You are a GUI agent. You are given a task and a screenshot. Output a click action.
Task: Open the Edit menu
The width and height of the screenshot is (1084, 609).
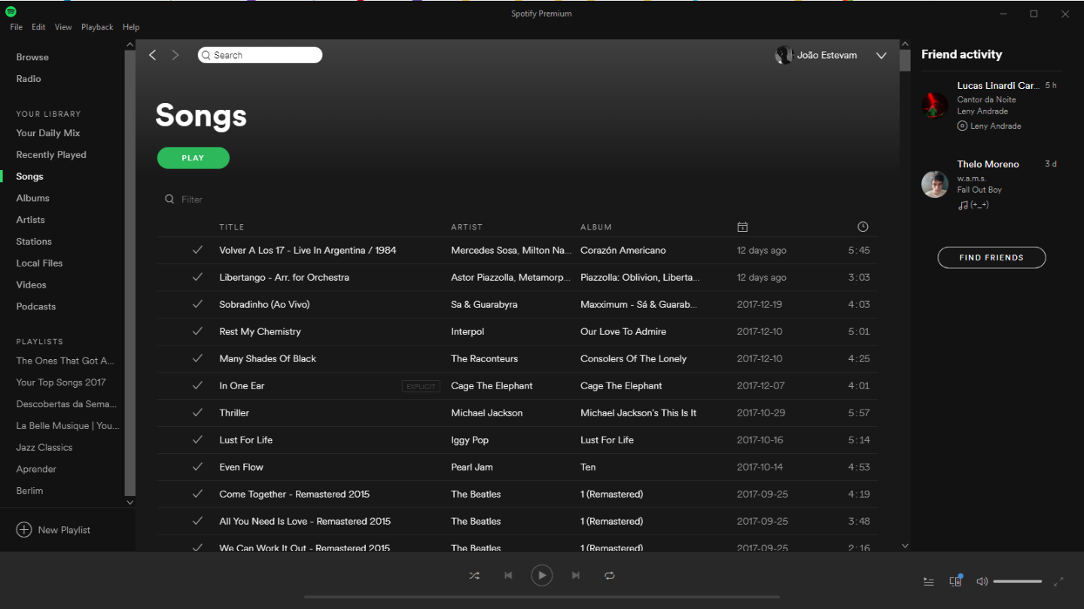(38, 27)
